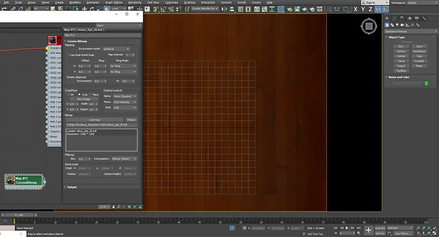
Task: Open the Hierarchy panel tab
Action: click(402, 18)
